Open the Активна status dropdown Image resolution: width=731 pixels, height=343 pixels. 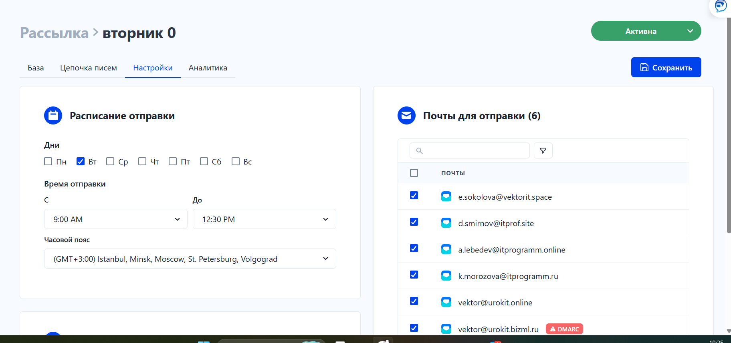tap(646, 31)
